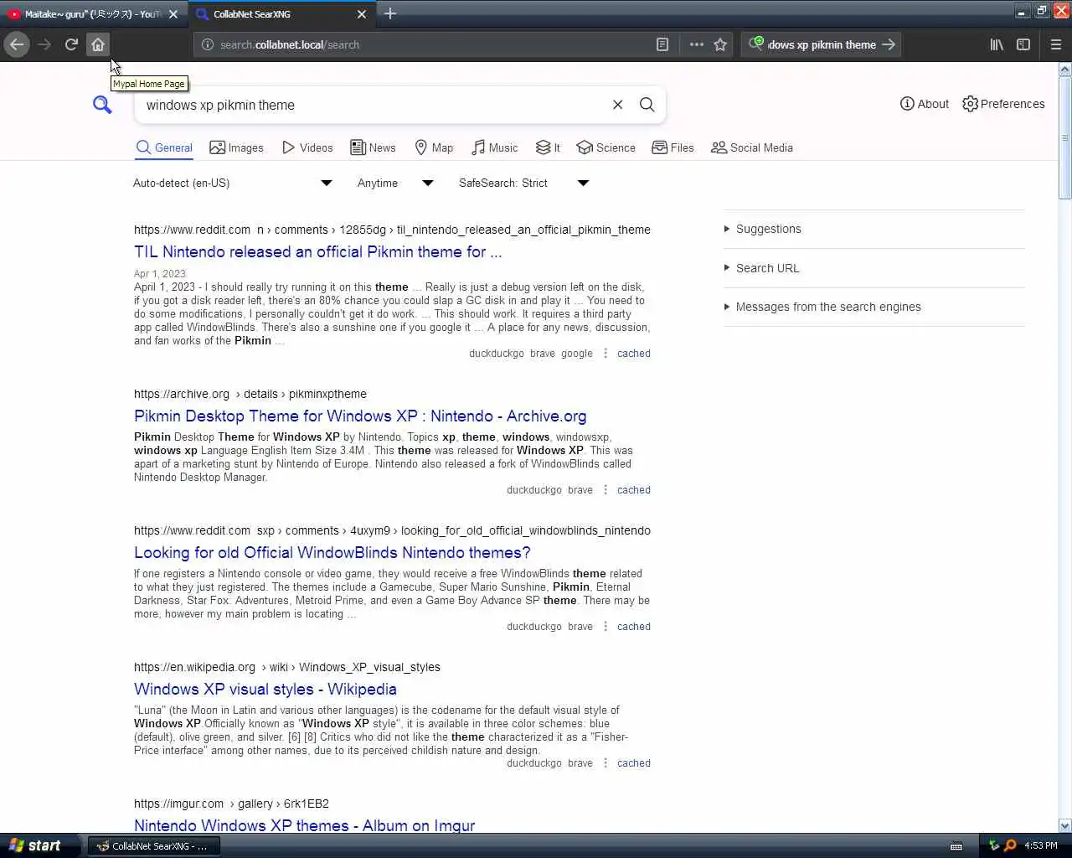Click the browser toolbar search box
Screen dimensions: 1072x858
(x=822, y=44)
